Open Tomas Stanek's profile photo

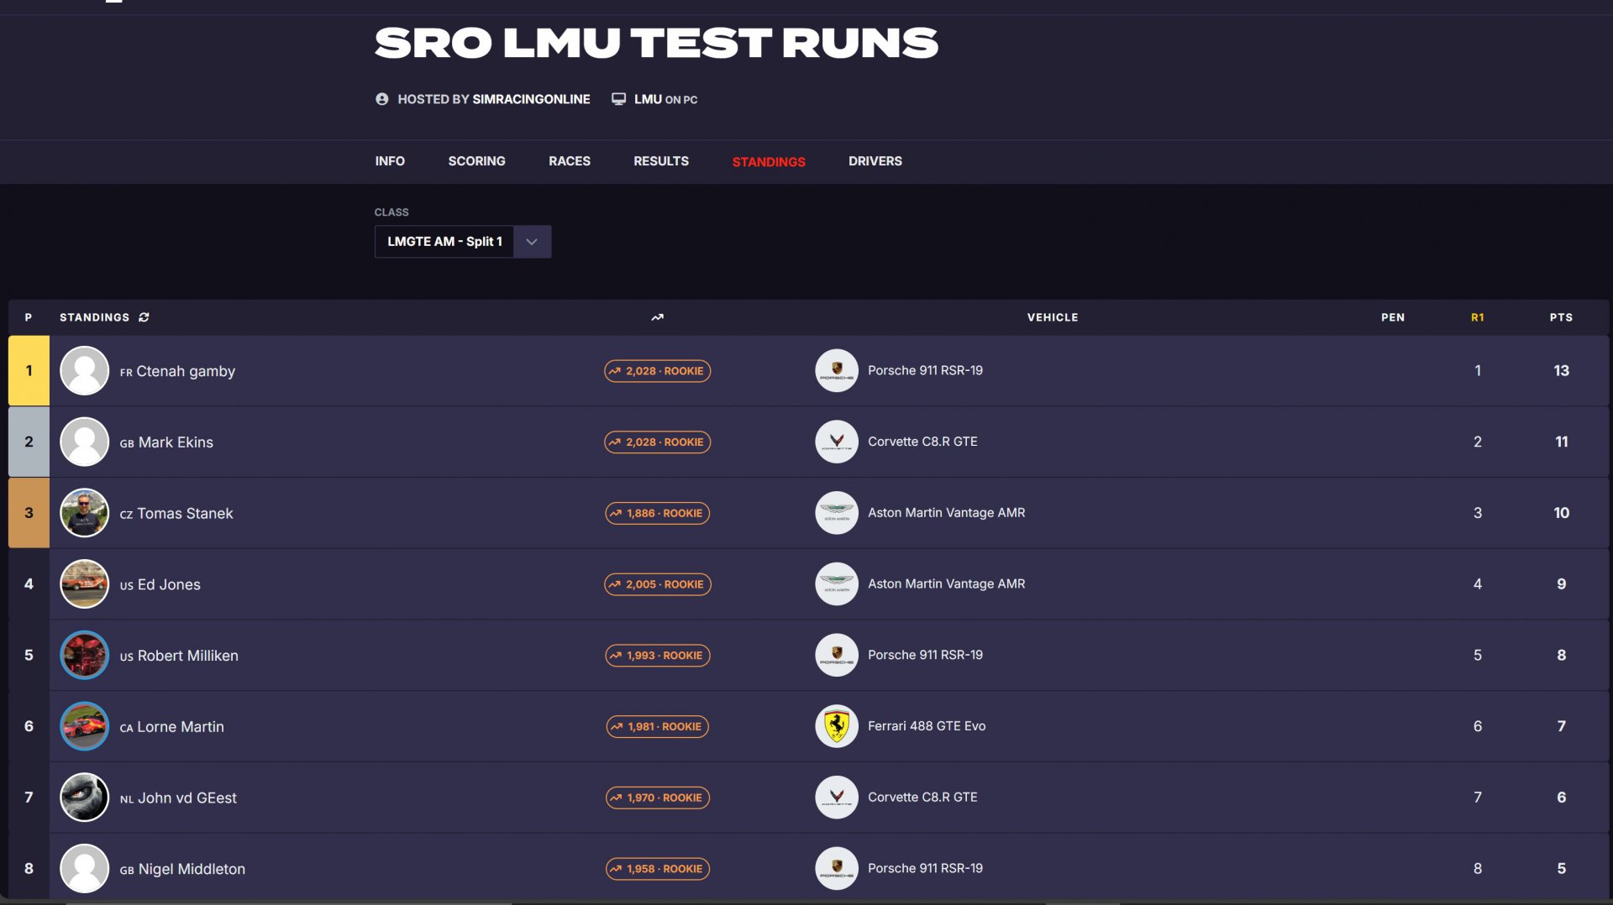click(85, 513)
